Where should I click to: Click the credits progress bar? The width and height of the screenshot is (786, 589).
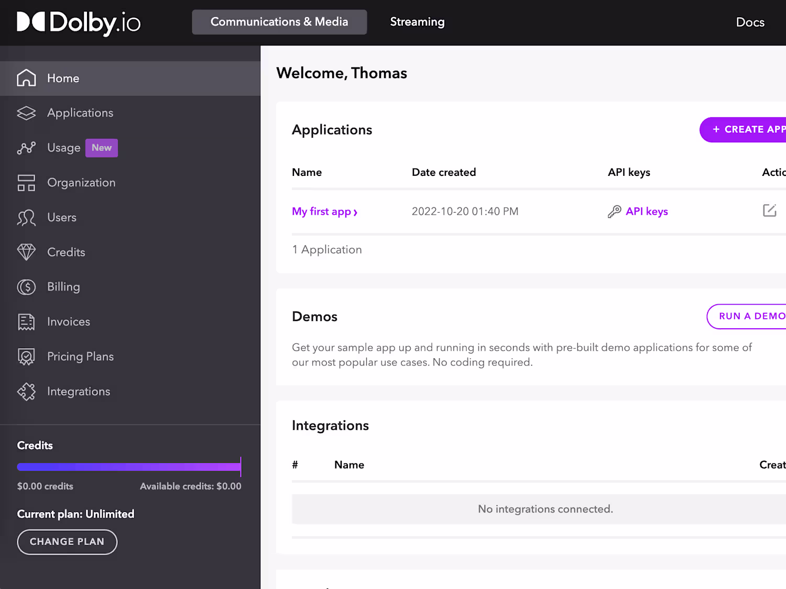(129, 466)
